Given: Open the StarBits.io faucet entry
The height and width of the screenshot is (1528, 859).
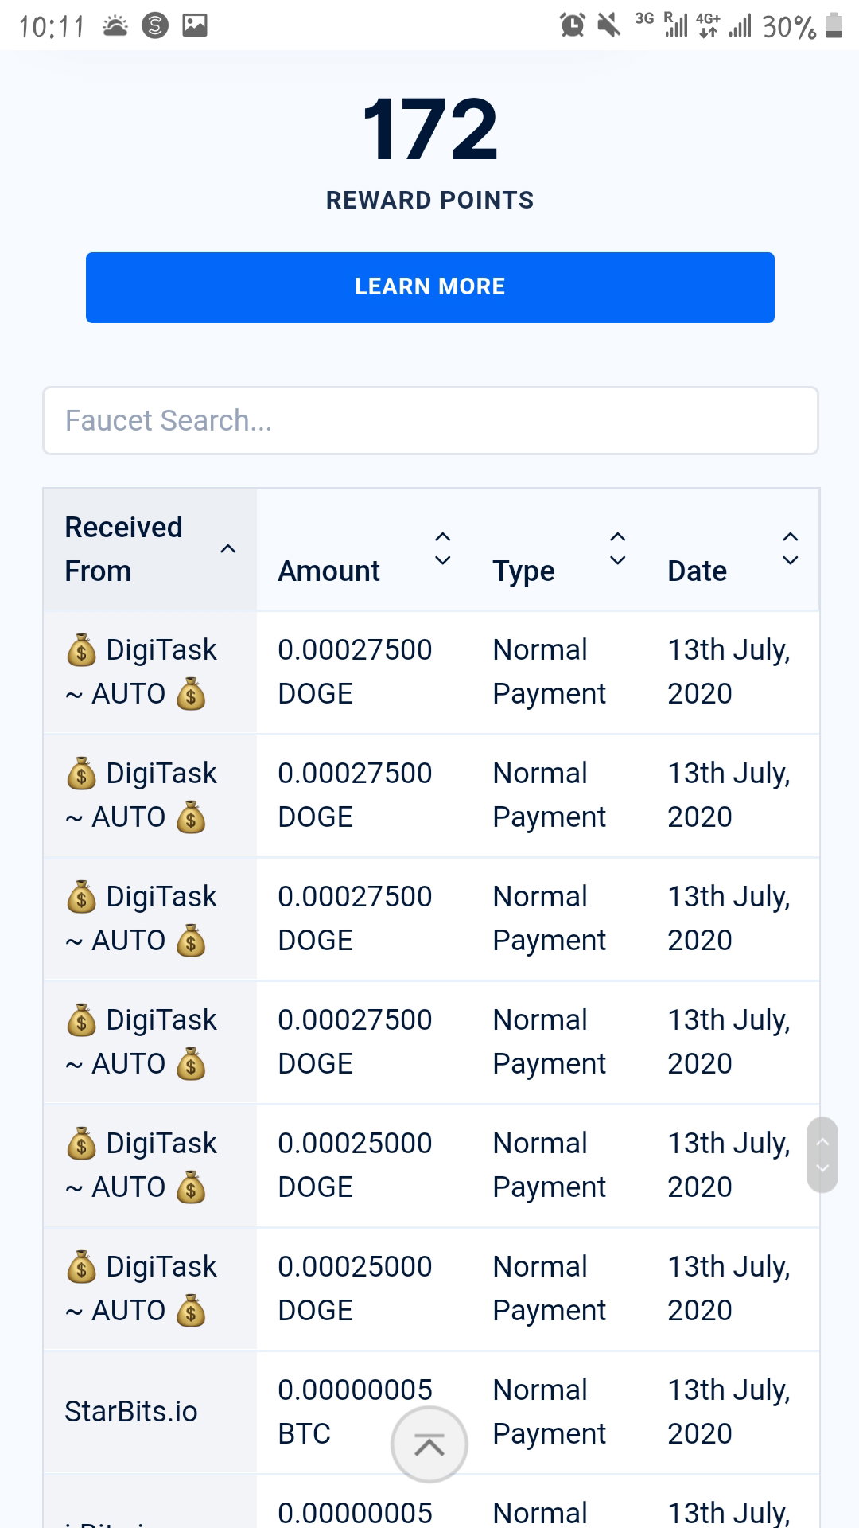Looking at the screenshot, I should click(x=131, y=1412).
